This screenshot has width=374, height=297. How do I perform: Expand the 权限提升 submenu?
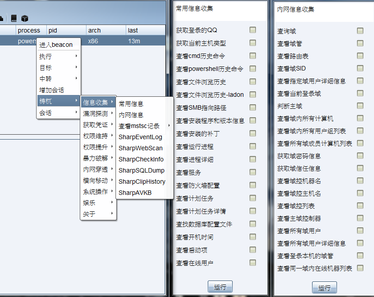(x=98, y=147)
